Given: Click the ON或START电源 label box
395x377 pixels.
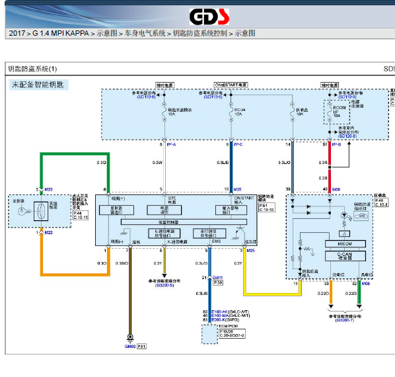Looking at the screenshot, I should [x=231, y=85].
